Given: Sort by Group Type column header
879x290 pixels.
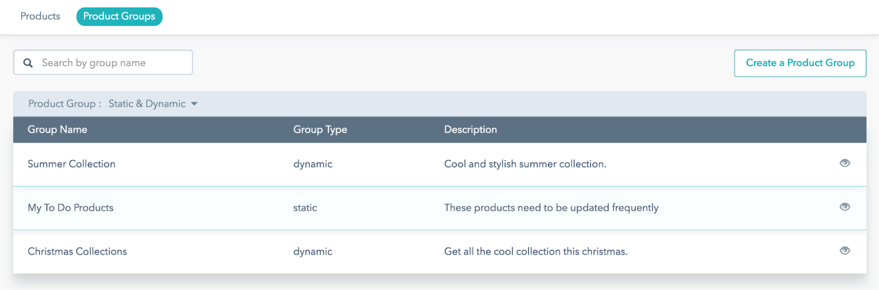Looking at the screenshot, I should pyautogui.click(x=320, y=129).
